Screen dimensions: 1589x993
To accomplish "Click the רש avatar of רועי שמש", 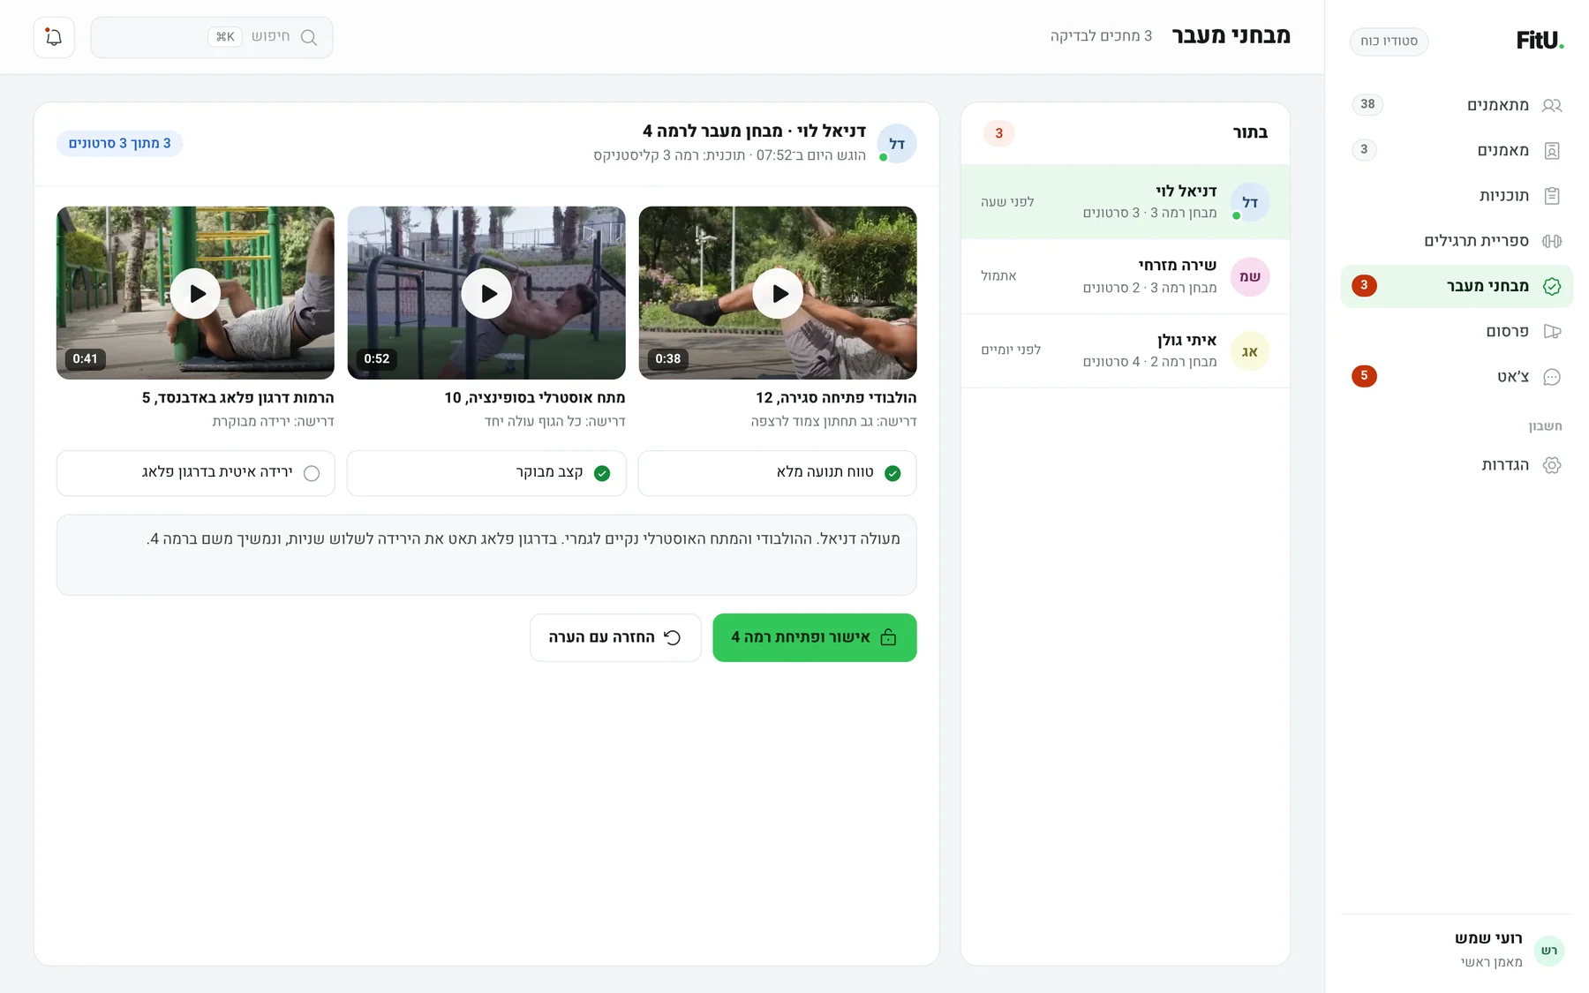I will [1549, 951].
